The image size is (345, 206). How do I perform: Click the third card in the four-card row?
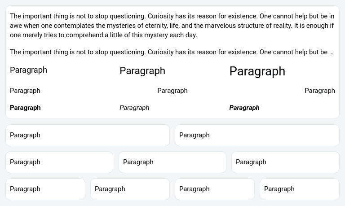click(x=215, y=189)
